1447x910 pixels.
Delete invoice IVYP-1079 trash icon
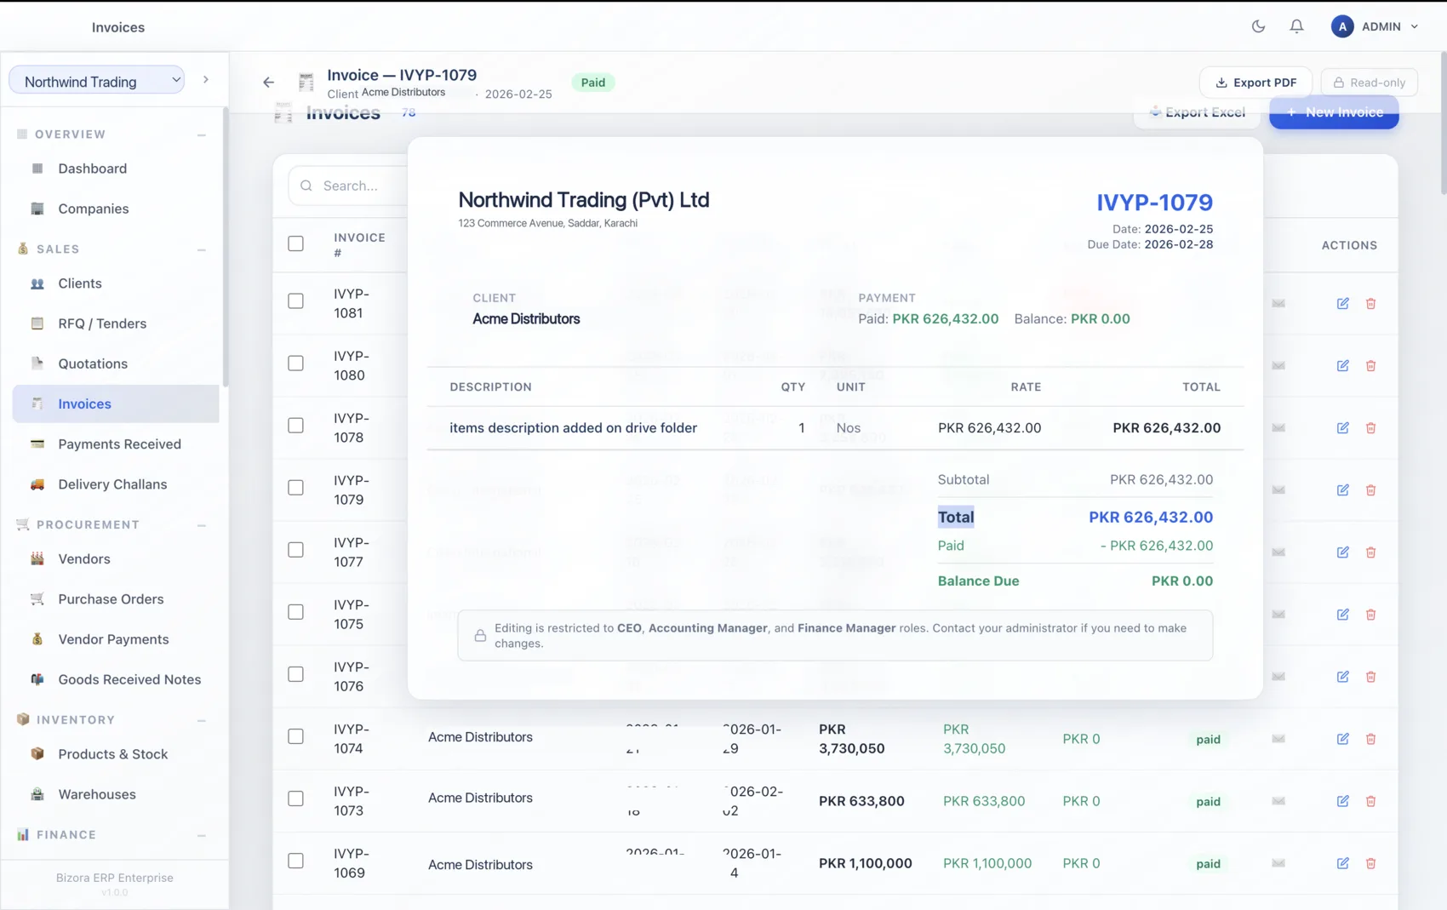coord(1371,489)
